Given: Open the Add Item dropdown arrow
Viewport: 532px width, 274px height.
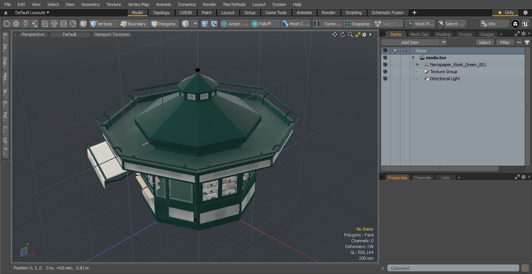Looking at the screenshot, I should (444, 42).
